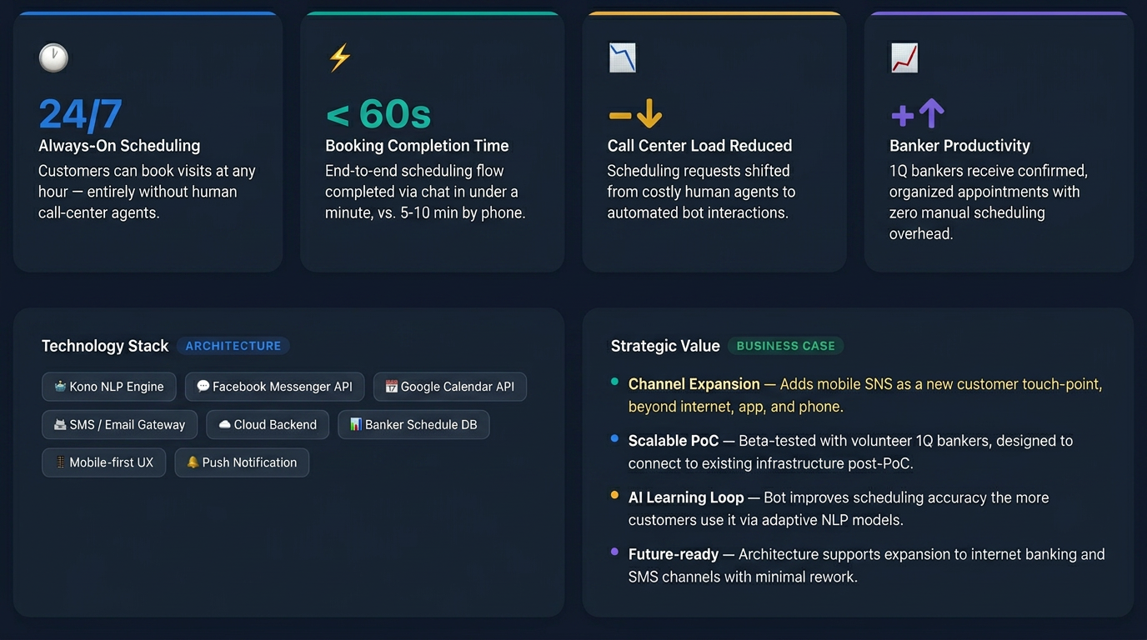Click the clock icon above 24/7

coord(53,57)
